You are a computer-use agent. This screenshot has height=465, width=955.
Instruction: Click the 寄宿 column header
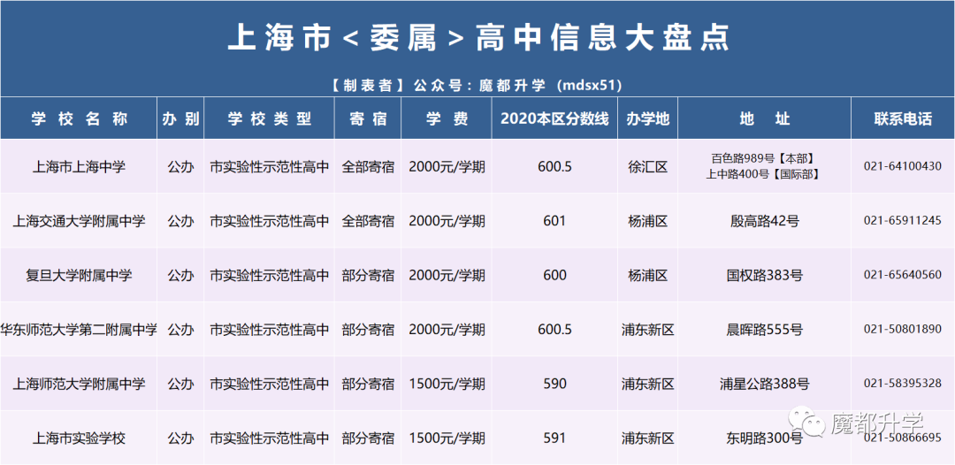[368, 118]
